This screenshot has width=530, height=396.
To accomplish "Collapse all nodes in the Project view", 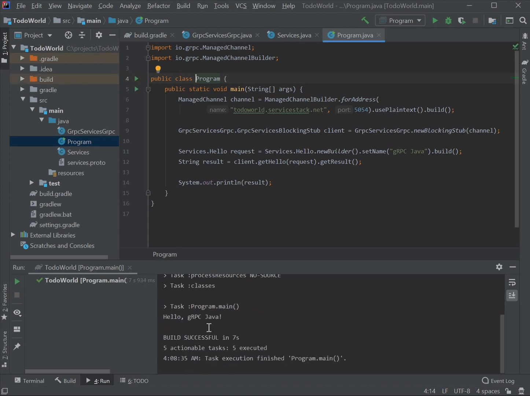I will [x=82, y=35].
